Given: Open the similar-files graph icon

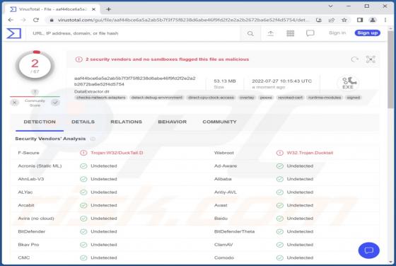Looking at the screenshot, I should 371,59.
